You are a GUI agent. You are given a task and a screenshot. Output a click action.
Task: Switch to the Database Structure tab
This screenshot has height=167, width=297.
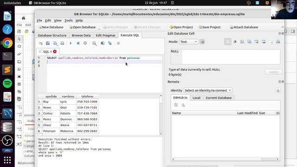pos(52,35)
